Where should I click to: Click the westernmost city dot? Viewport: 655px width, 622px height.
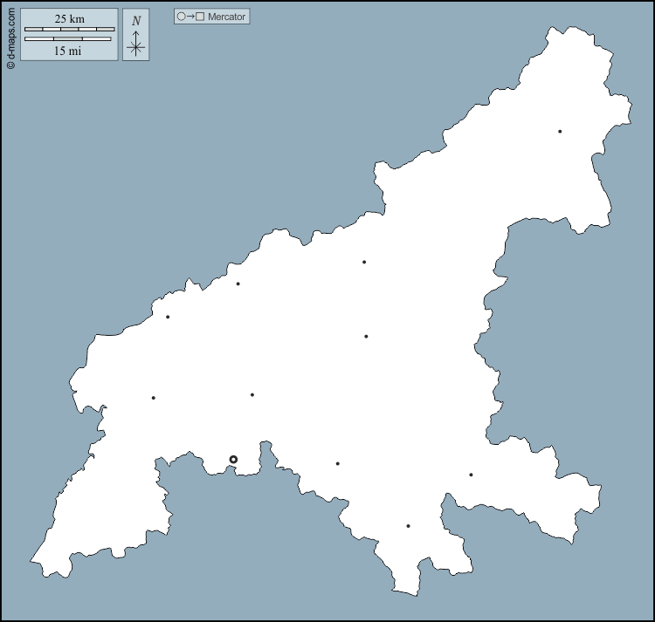[153, 398]
